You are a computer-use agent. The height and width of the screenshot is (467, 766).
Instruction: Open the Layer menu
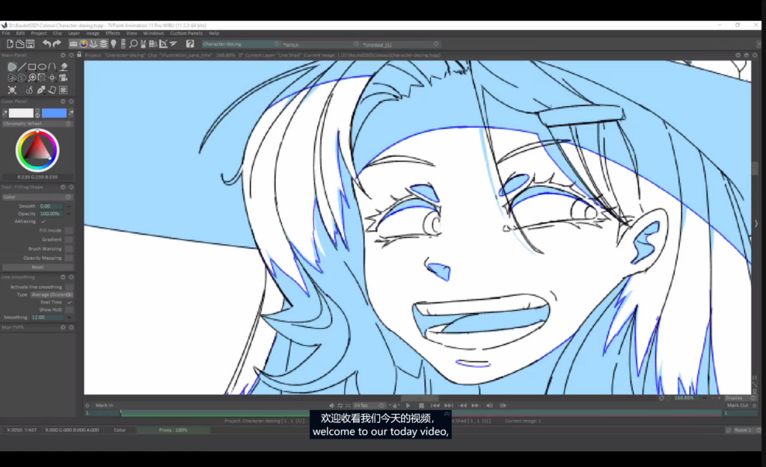point(74,33)
